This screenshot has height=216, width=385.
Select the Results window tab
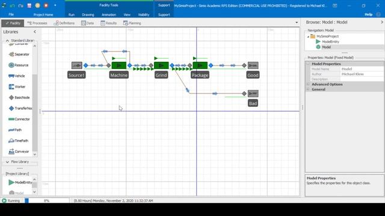point(108,23)
